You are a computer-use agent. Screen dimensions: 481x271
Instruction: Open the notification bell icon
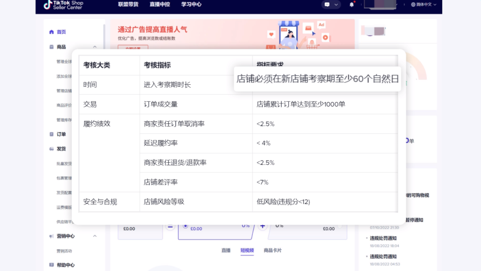tap(351, 4)
